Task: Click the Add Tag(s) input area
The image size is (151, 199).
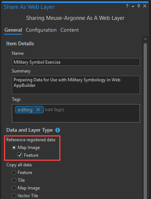Action: point(91,110)
